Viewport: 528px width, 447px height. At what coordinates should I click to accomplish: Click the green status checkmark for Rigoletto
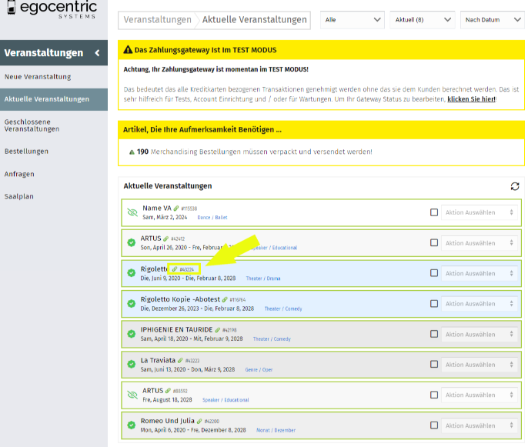click(x=132, y=273)
